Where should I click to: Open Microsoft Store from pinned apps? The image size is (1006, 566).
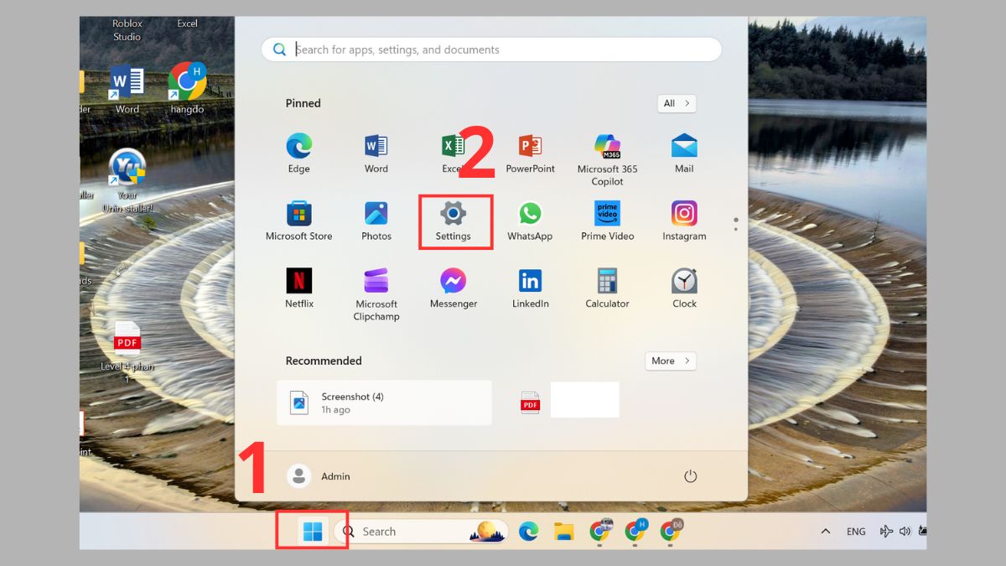point(298,221)
